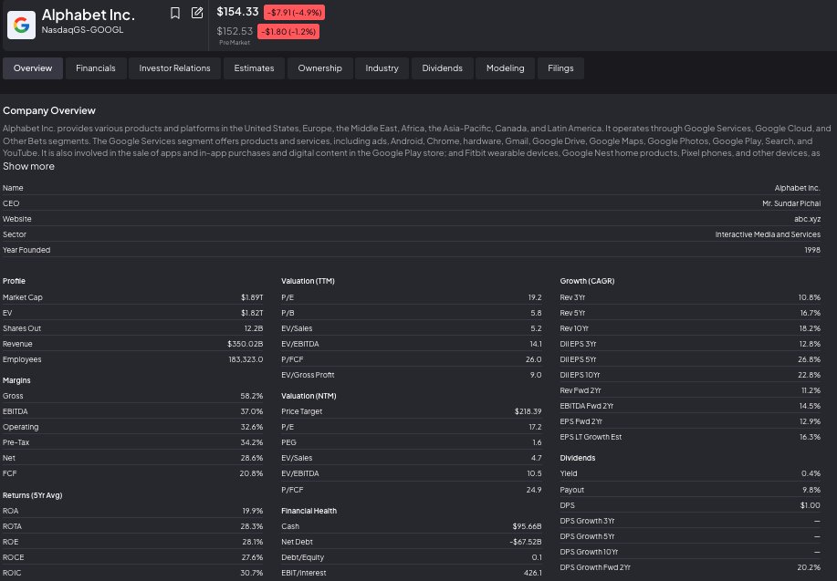The height and width of the screenshot is (581, 837).
Task: Click the Interactive Media and Services sector value
Action: [768, 234]
